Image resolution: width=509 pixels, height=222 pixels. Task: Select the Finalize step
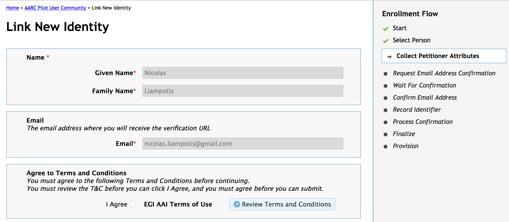pyautogui.click(x=404, y=134)
